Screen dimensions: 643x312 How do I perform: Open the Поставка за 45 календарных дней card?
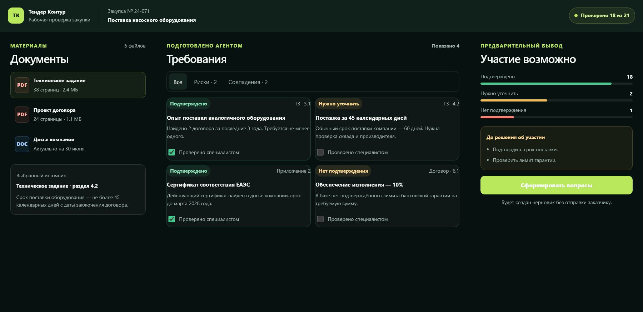pyautogui.click(x=387, y=129)
